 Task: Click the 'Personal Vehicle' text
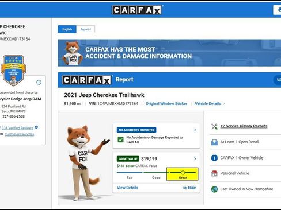[x=234, y=173]
